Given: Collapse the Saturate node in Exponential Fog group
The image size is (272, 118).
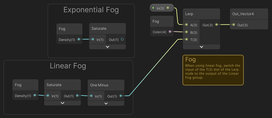Looking at the screenshot, I should pyautogui.click(x=108, y=47).
